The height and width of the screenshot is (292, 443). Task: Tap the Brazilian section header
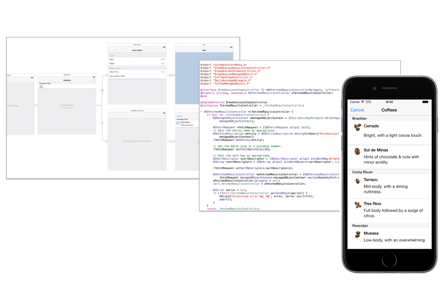389,118
